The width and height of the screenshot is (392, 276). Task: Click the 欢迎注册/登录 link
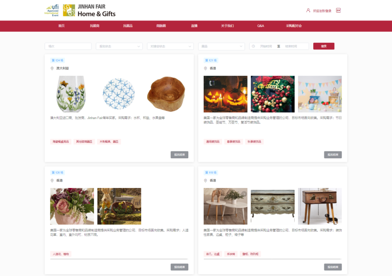[x=322, y=11]
